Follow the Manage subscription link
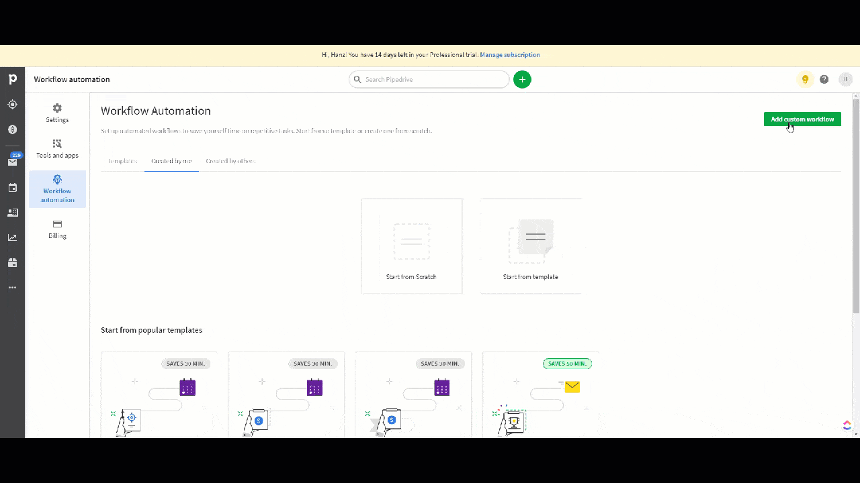 pos(510,55)
